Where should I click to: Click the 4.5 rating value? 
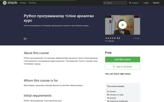[118, 38]
